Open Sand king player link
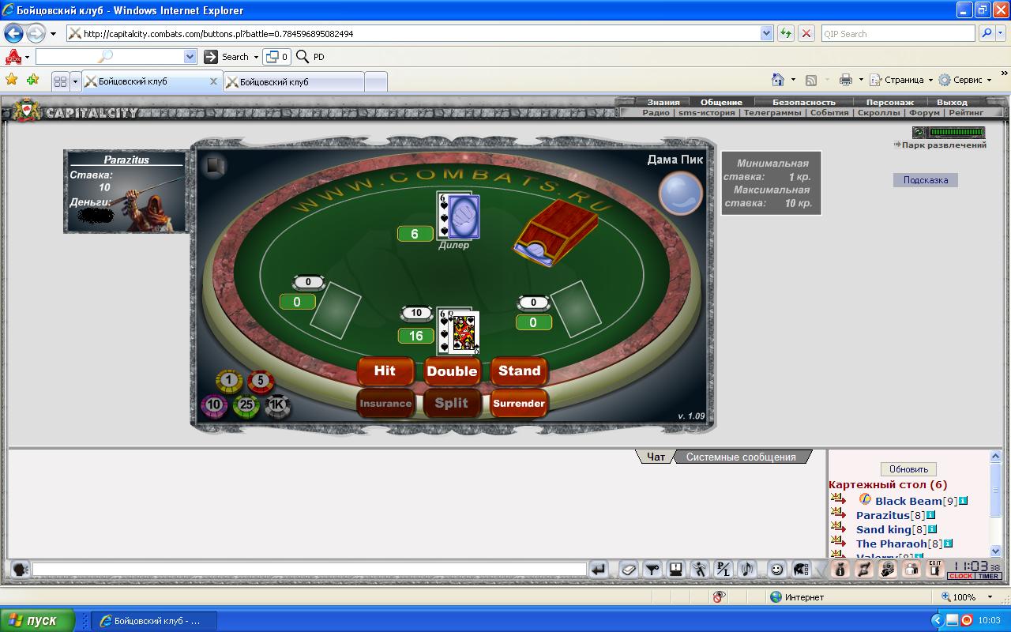 (x=884, y=529)
